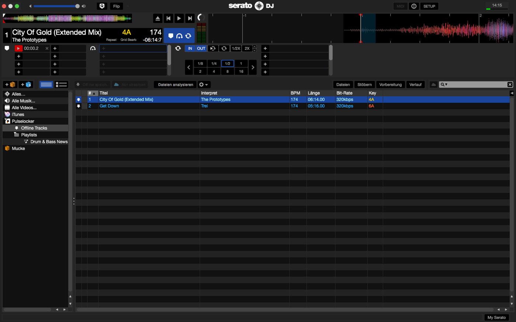Select the 1/2 beat auto-loop size
Viewport: 516px width, 322px height.
(x=227, y=64)
